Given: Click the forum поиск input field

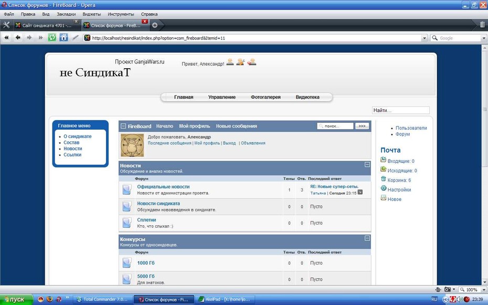Looking at the screenshot, I should (335, 126).
